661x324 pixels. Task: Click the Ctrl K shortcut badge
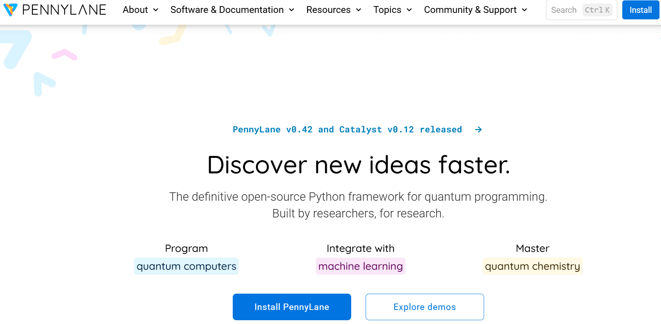(597, 10)
